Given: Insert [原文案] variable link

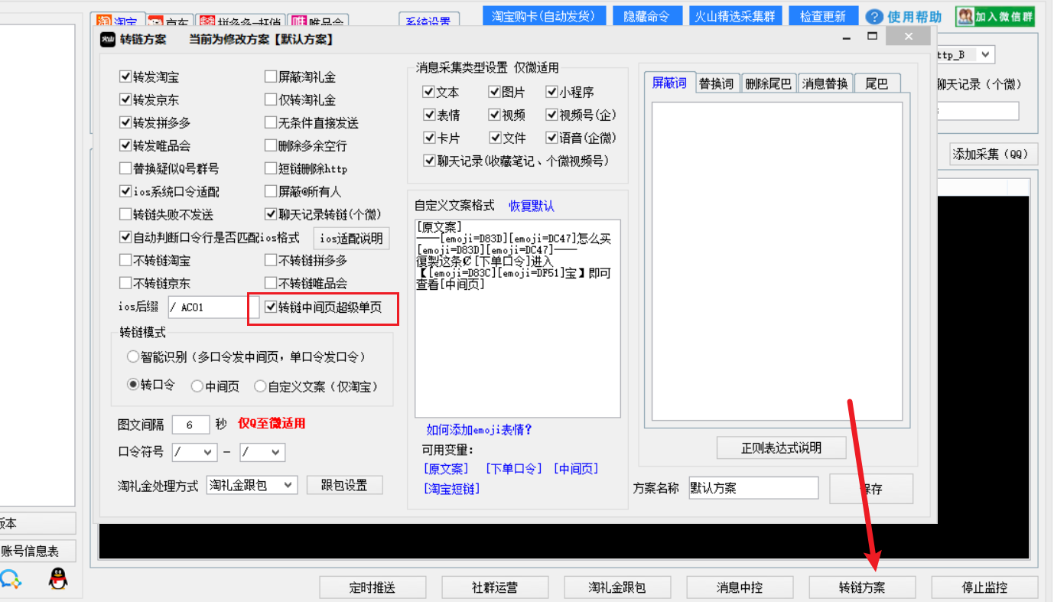Looking at the screenshot, I should click(x=446, y=468).
